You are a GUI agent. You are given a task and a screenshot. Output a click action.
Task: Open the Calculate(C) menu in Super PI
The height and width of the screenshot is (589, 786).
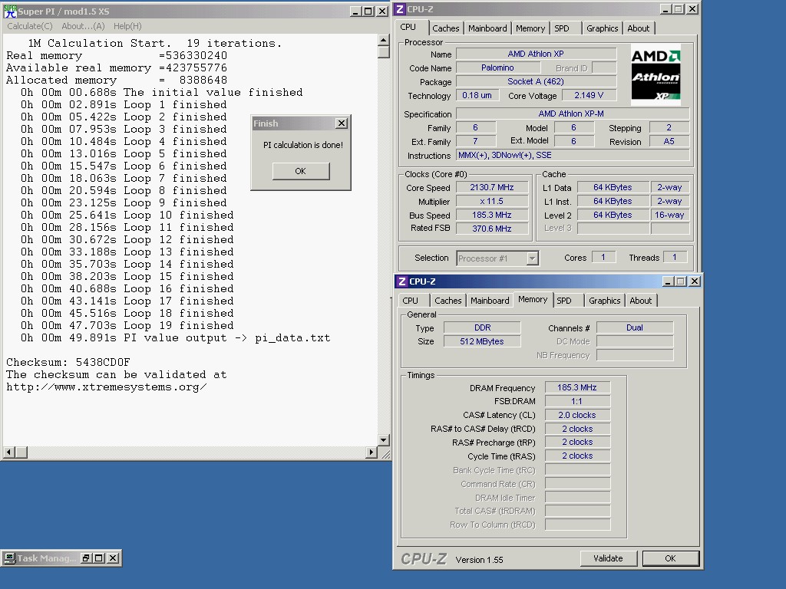click(x=30, y=26)
